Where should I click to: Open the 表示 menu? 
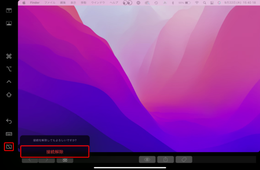click(x=73, y=3)
